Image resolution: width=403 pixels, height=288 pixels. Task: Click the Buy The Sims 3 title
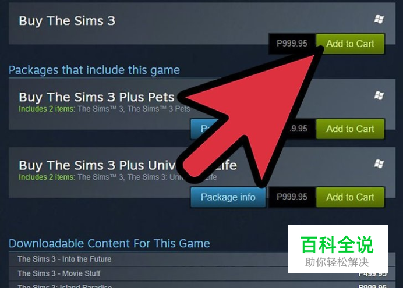67,21
